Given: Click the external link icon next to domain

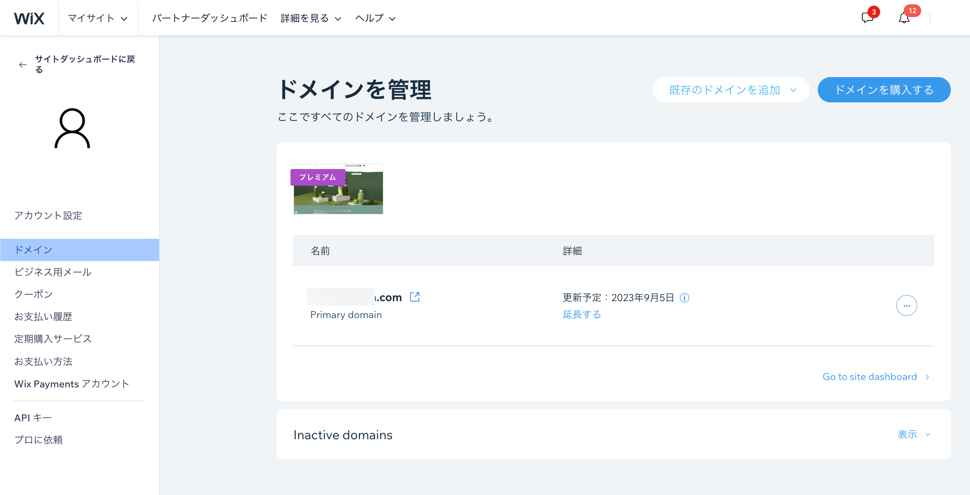Looking at the screenshot, I should tap(414, 297).
